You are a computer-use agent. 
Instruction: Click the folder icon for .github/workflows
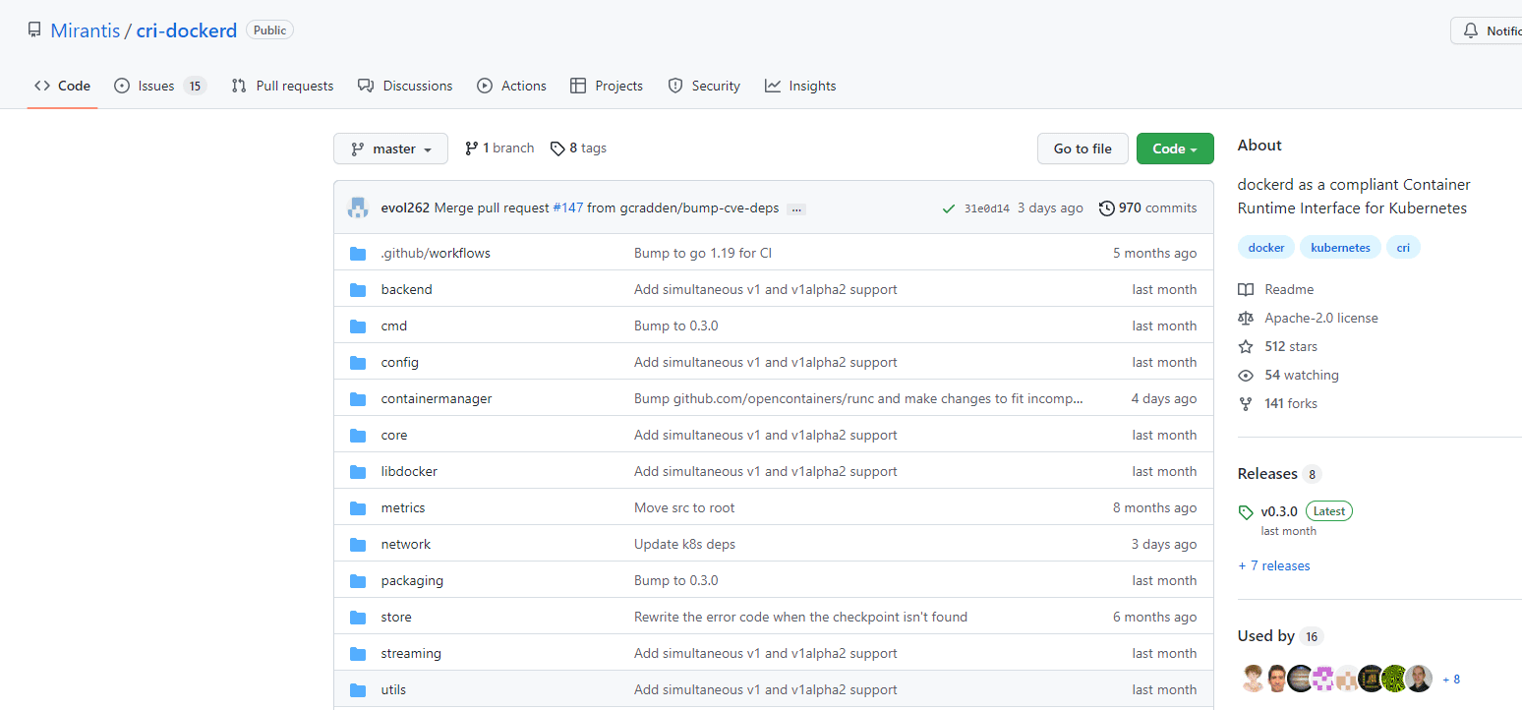358,253
